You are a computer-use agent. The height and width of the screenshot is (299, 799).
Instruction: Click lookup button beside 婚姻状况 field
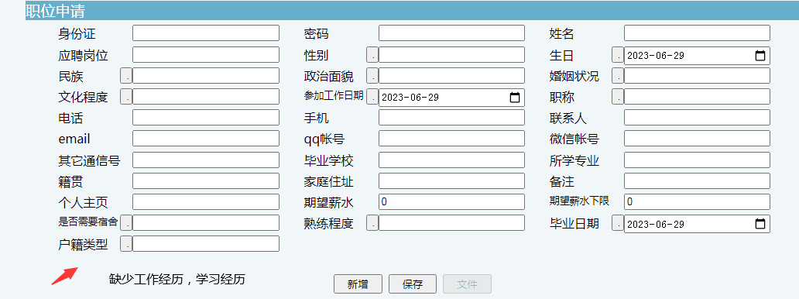618,75
